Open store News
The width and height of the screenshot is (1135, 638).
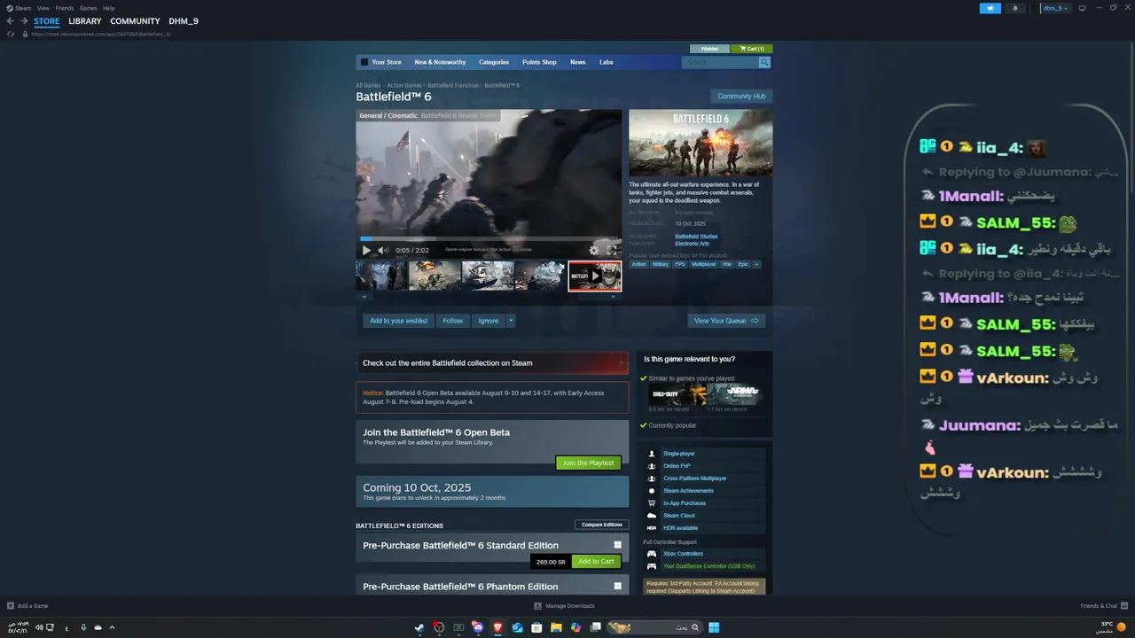[578, 62]
